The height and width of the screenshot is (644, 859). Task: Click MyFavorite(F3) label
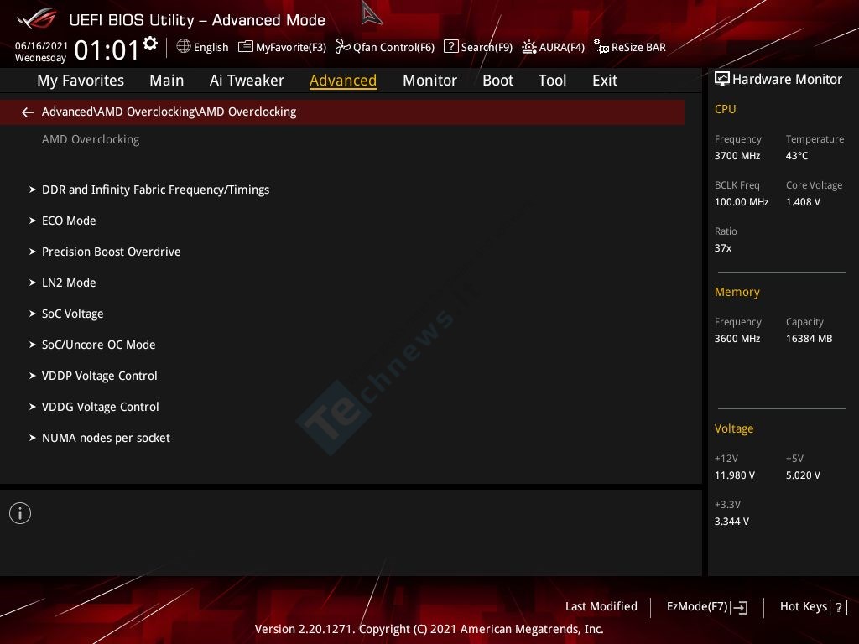click(291, 48)
